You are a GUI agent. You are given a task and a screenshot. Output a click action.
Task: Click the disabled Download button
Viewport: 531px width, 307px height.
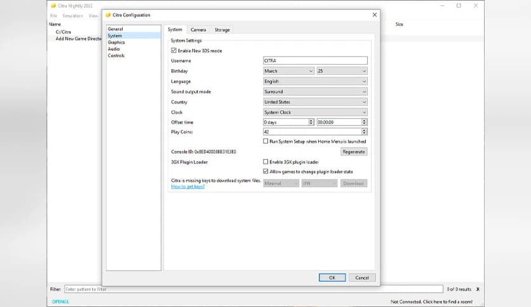pyautogui.click(x=354, y=183)
